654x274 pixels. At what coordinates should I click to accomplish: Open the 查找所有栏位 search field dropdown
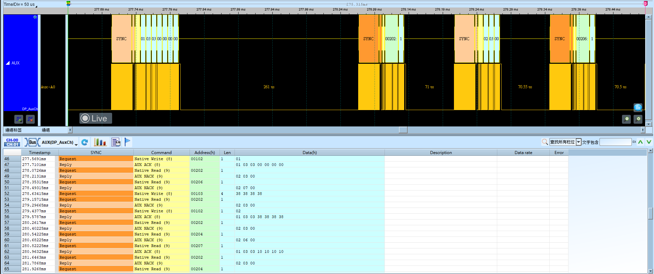pyautogui.click(x=578, y=142)
